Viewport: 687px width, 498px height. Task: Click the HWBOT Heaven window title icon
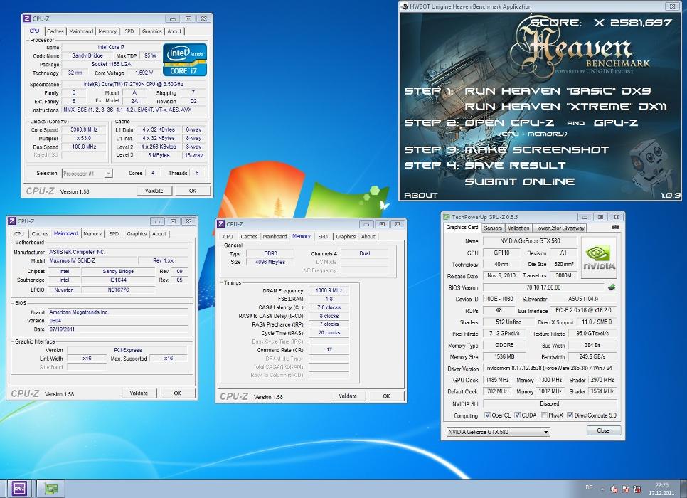coord(405,6)
